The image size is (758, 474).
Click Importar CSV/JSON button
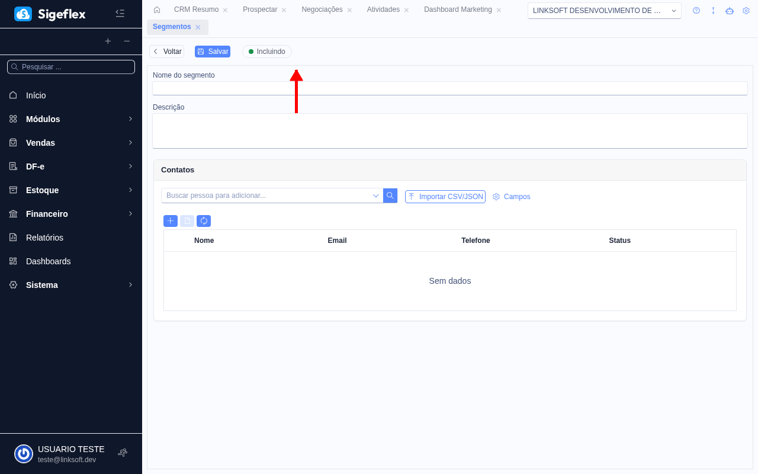[445, 197]
